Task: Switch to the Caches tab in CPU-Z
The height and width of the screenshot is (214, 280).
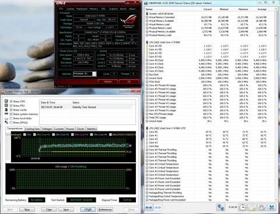Action: (70, 9)
